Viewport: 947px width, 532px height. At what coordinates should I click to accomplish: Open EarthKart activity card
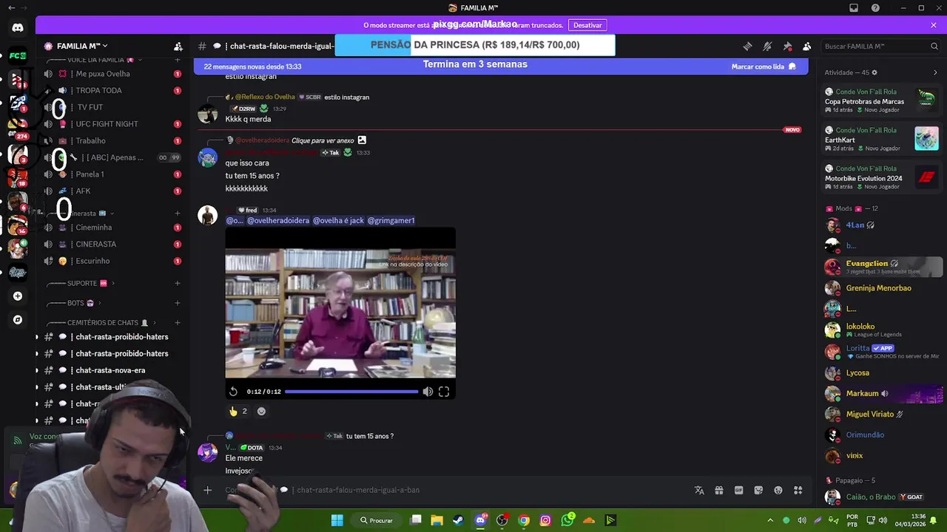pos(882,139)
